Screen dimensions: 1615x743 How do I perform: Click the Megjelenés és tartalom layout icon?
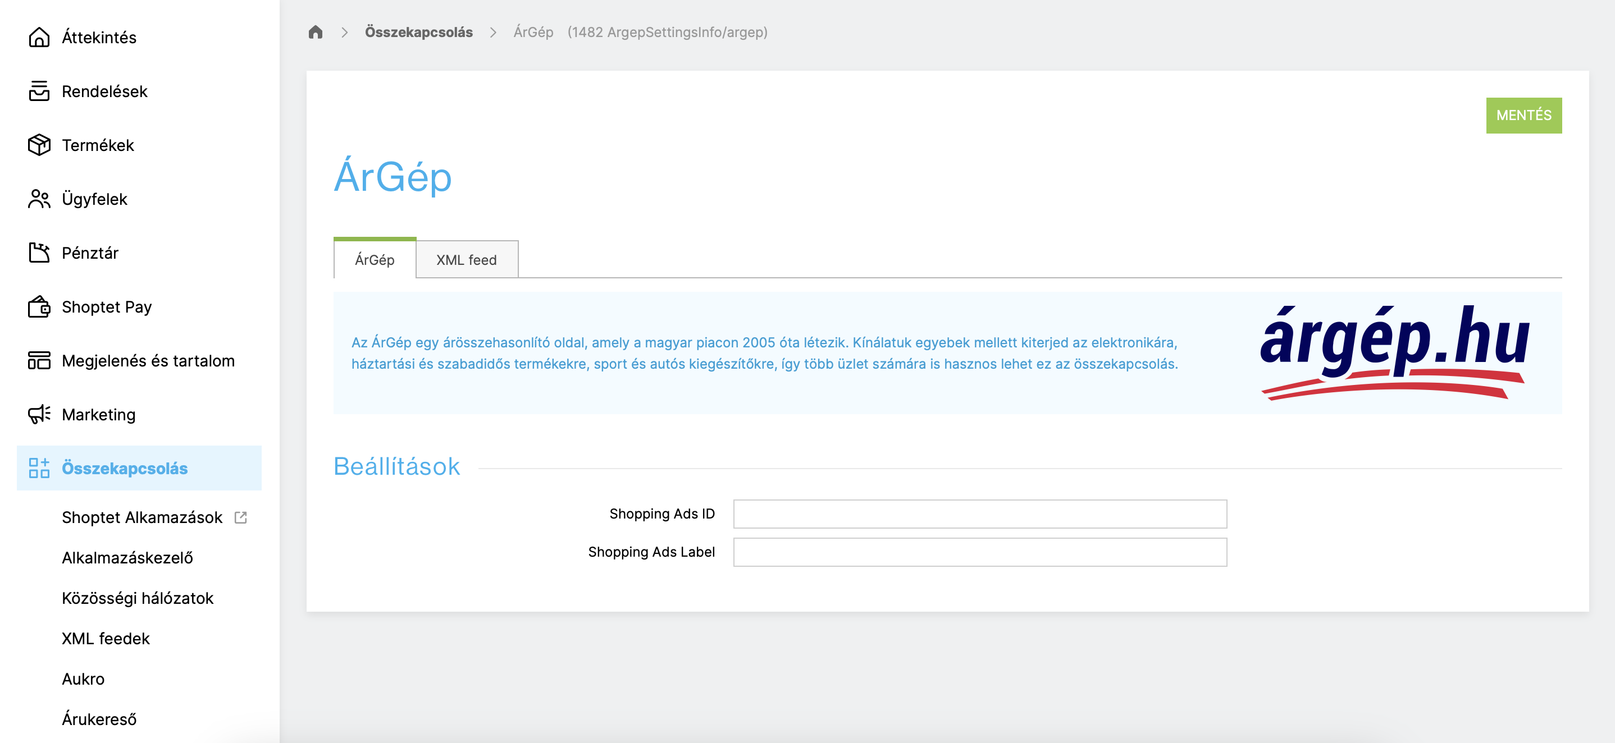39,361
